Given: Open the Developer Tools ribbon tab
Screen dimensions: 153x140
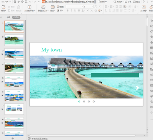Looking at the screenshot, I should pos(84,2).
